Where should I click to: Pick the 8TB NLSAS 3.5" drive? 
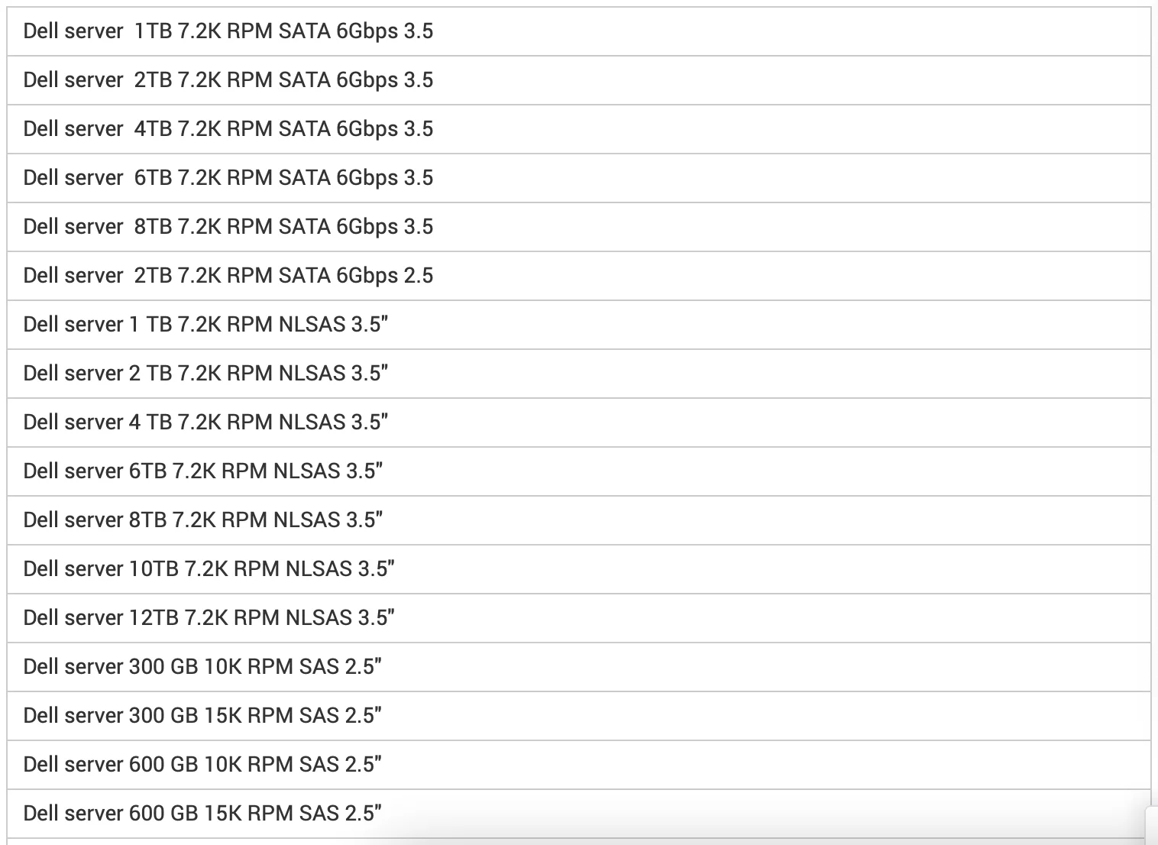202,520
